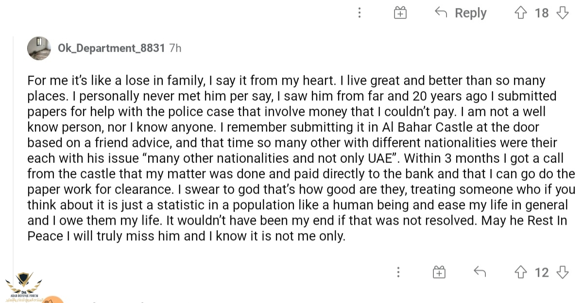Click Reply on the top comment

(461, 13)
